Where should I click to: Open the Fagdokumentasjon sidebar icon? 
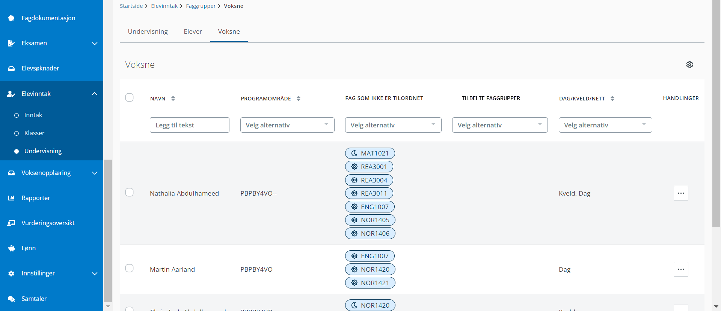tap(11, 18)
